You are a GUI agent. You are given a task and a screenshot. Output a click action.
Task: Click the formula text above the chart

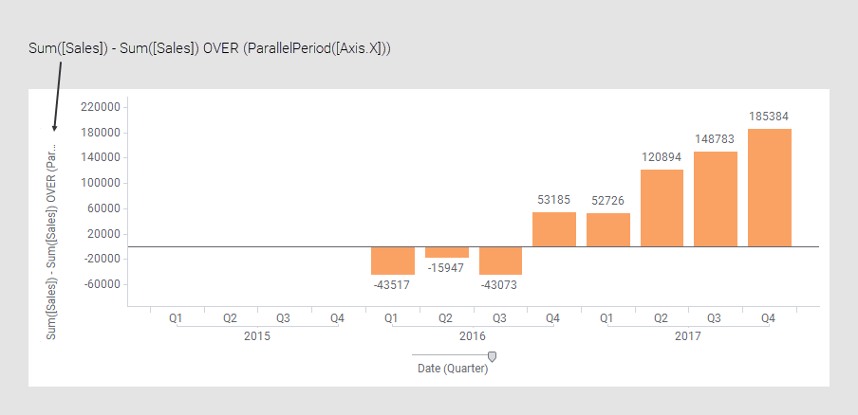pyautogui.click(x=210, y=47)
